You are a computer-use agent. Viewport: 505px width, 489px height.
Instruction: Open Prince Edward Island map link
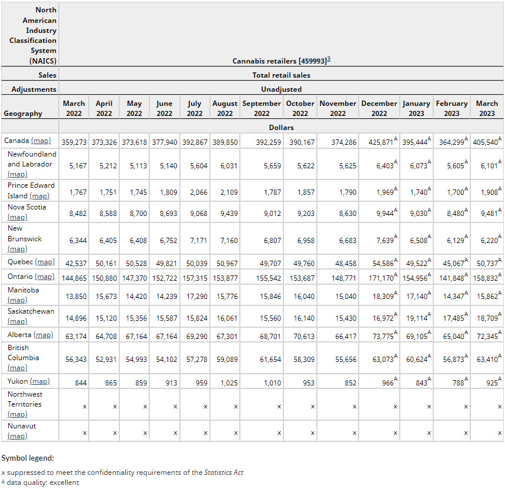coord(39,195)
